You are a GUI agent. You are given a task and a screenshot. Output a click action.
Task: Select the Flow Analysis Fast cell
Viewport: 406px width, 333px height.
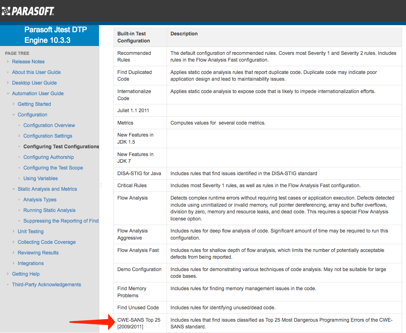tap(140, 253)
